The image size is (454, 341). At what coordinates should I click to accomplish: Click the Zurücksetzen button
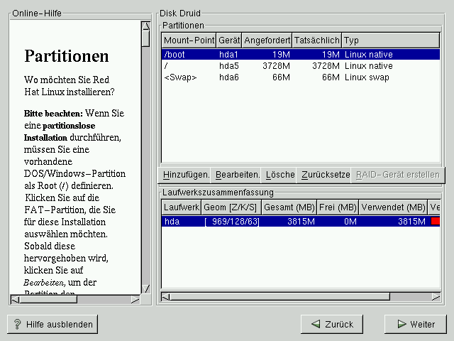[x=325, y=174]
